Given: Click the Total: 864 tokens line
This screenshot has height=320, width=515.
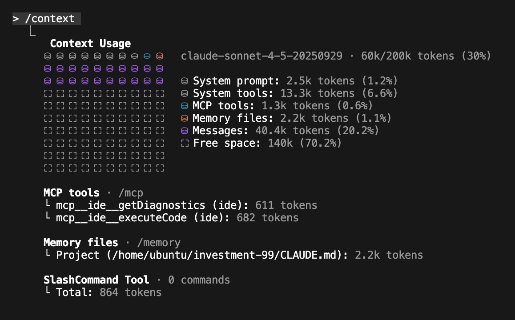Looking at the screenshot, I should pyautogui.click(x=109, y=292).
